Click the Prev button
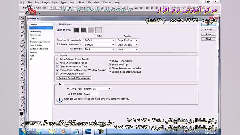This screenshot has height=135, width=240. click(208, 34)
